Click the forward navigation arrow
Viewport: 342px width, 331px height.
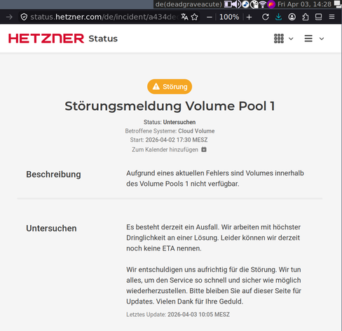point(9,17)
